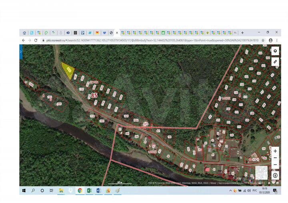Click the basemap overview thumbnail
This screenshot has height=203, width=288.
coord(261,172)
